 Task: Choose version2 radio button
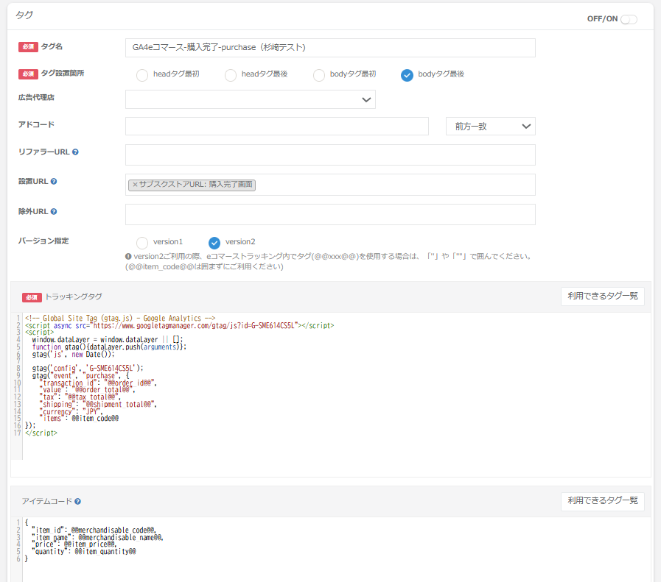pyautogui.click(x=214, y=243)
